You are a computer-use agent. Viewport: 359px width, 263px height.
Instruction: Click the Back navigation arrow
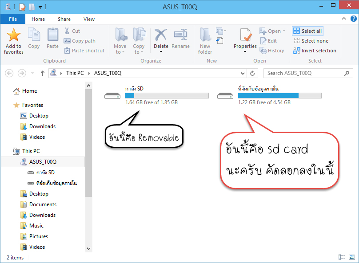click(x=9, y=73)
